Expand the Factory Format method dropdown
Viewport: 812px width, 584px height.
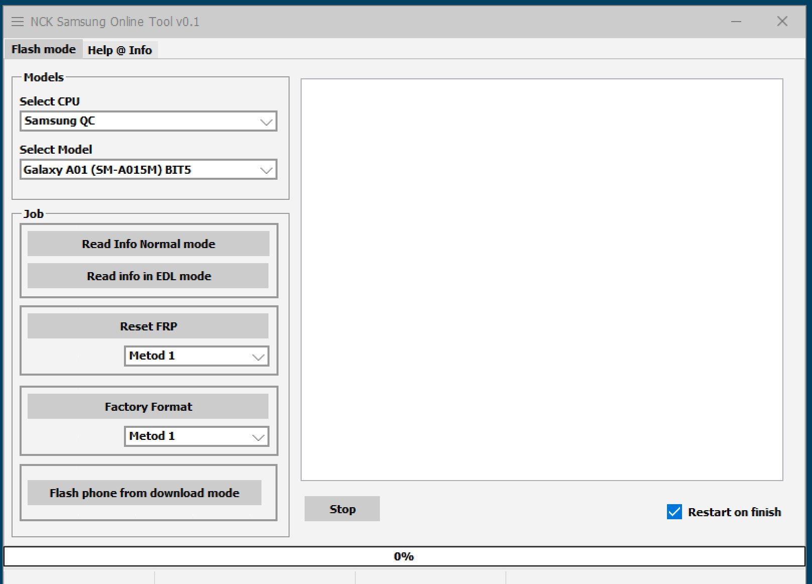197,436
